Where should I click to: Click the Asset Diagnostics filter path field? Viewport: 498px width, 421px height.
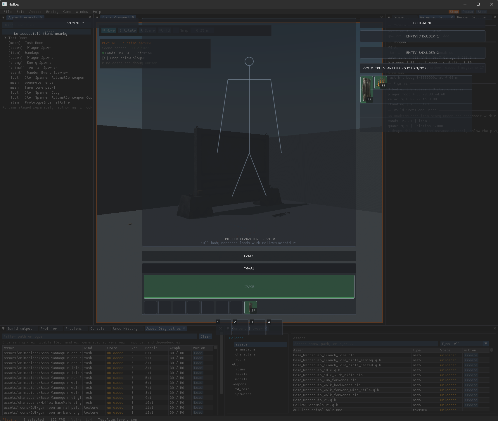coord(99,336)
